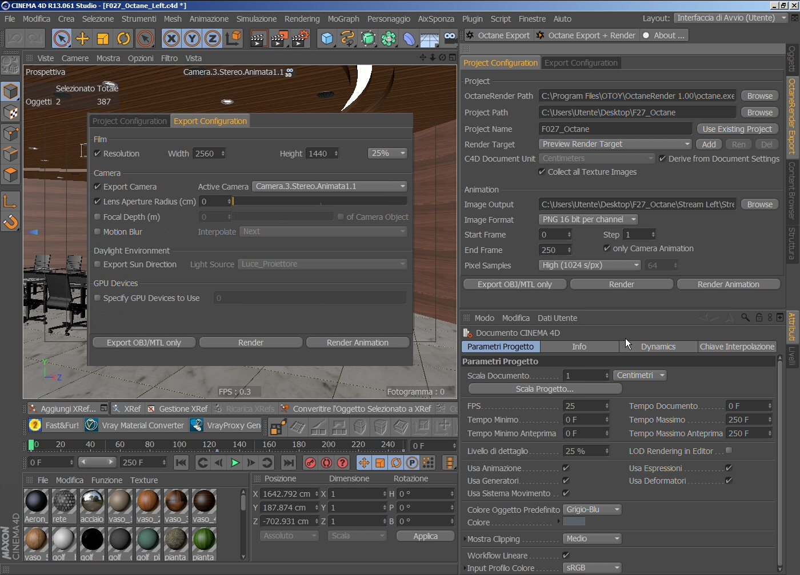Toggle the Export Camera checkbox
The image size is (800, 575).
[x=97, y=187]
